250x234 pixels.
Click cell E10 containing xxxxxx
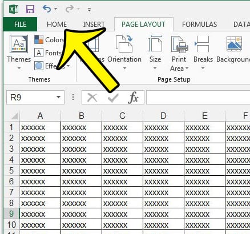[x=205, y=225]
